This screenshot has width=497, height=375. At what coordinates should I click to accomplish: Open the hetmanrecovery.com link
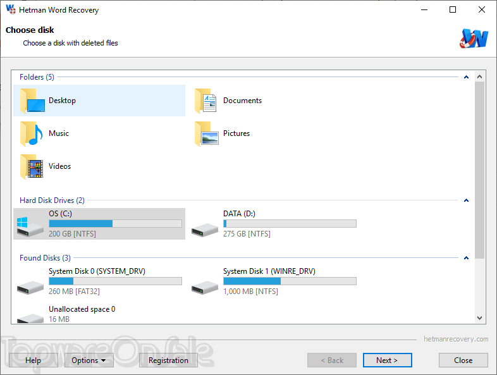point(456,339)
